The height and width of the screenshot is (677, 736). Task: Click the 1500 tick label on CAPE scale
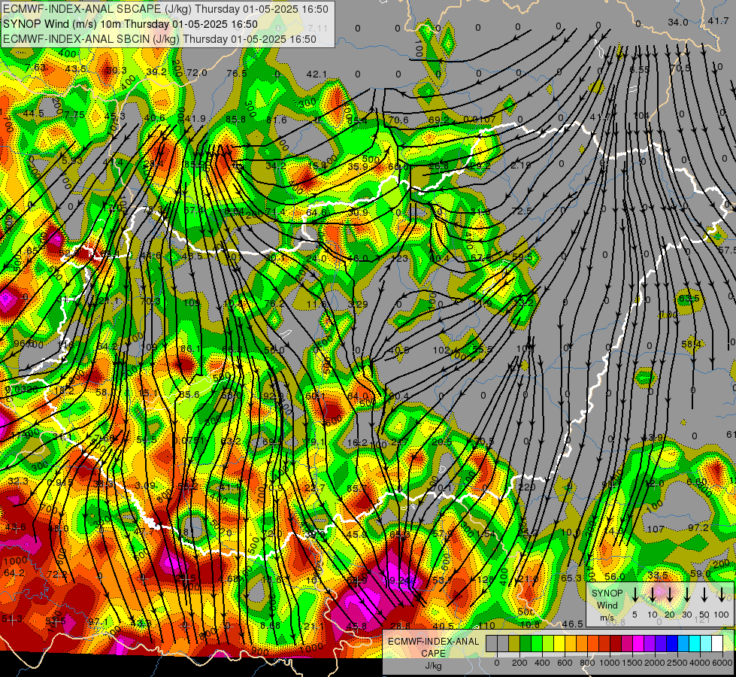(632, 663)
